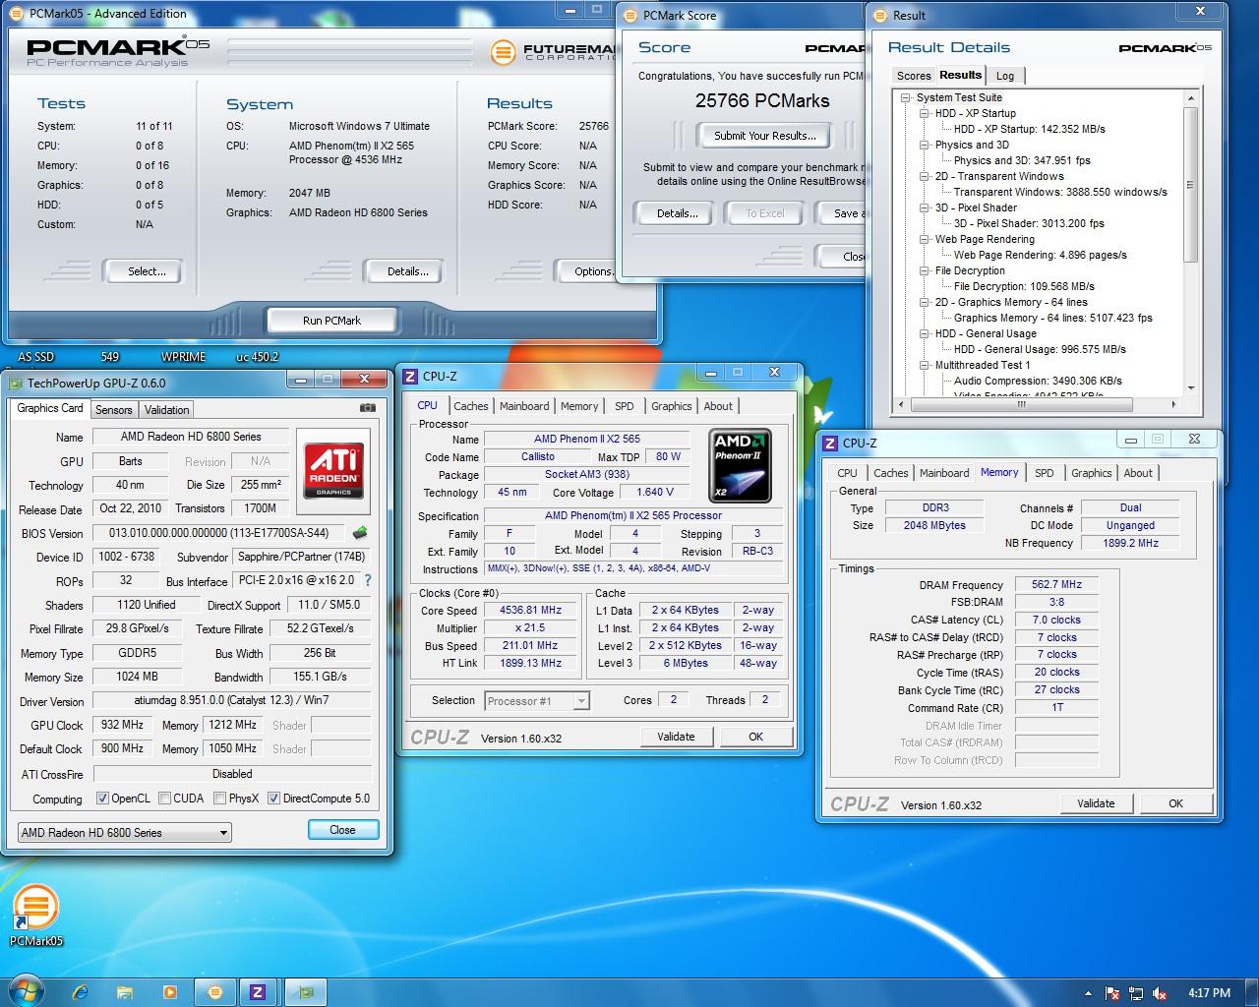
Task: Collapse the 3D - Pixel Shader node
Action: [925, 207]
